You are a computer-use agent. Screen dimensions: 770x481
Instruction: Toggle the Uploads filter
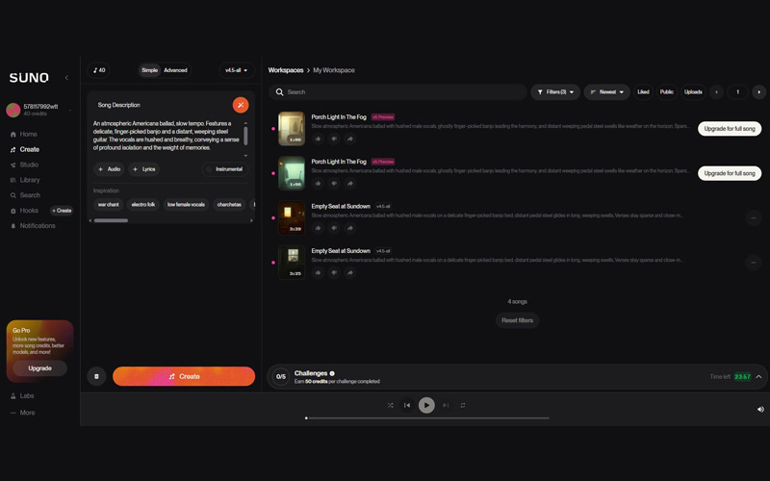click(x=693, y=91)
